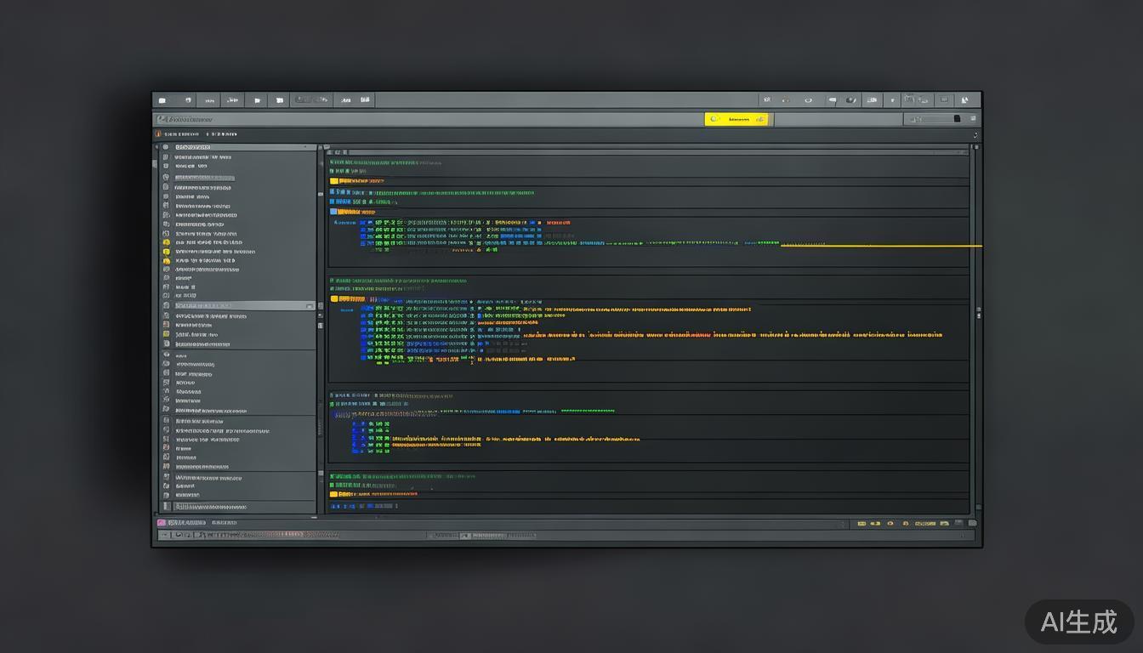
Task: Toggle the small box on the highlighted sidebar row
Action: 310,305
